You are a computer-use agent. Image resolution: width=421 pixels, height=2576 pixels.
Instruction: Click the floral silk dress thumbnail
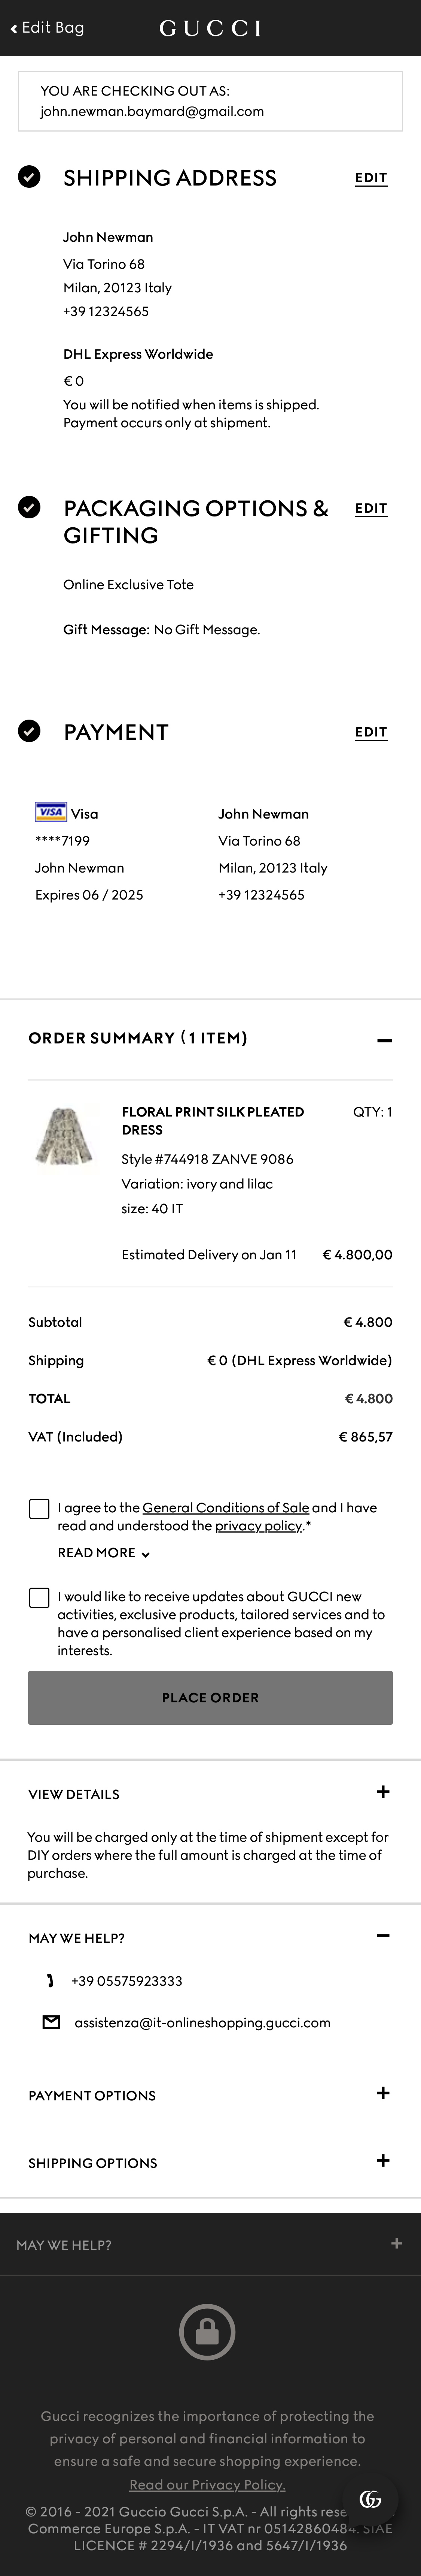click(64, 1135)
